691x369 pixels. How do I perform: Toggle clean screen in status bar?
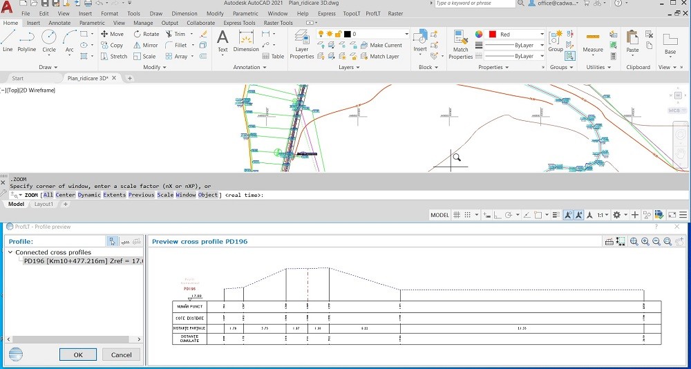click(672, 215)
